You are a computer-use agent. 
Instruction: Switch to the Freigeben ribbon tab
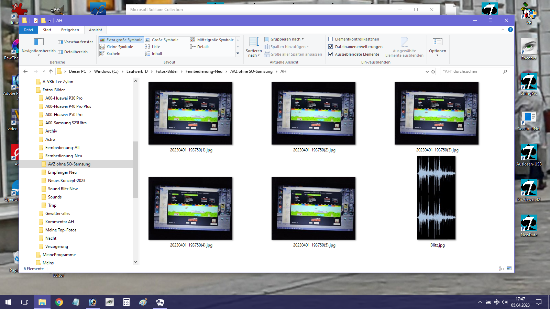[x=70, y=30]
